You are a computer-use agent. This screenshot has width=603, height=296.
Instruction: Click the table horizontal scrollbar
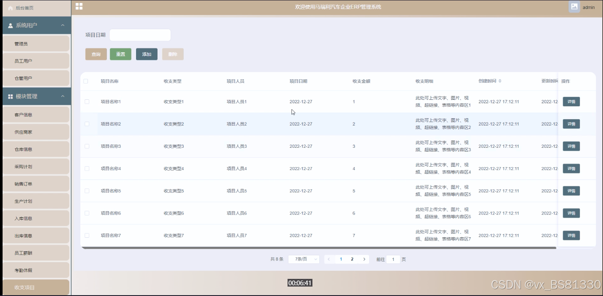click(319, 248)
